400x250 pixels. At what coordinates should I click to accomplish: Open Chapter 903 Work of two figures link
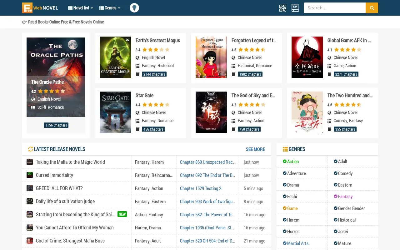click(x=207, y=201)
